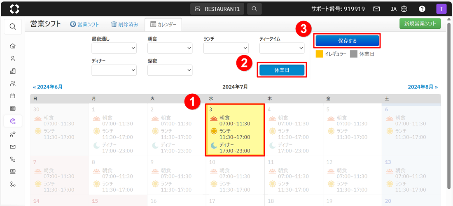
Task: Click the 休業日 button
Action: (x=282, y=70)
